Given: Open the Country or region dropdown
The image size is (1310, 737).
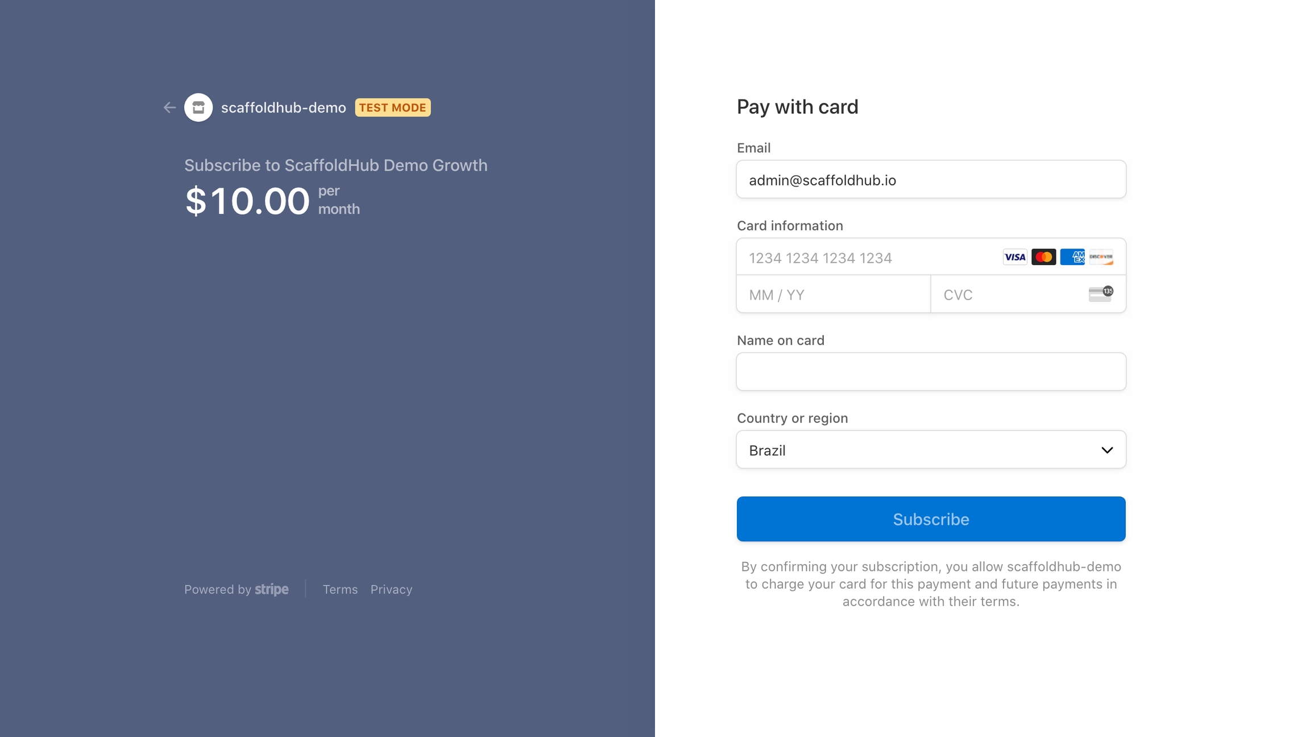Looking at the screenshot, I should (x=931, y=450).
